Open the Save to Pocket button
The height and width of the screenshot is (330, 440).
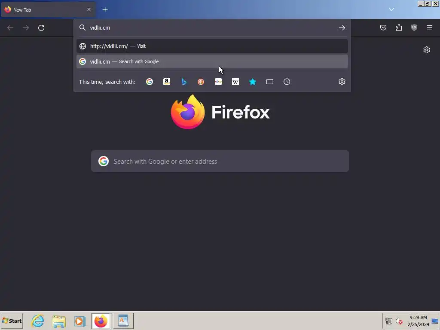[383, 27]
